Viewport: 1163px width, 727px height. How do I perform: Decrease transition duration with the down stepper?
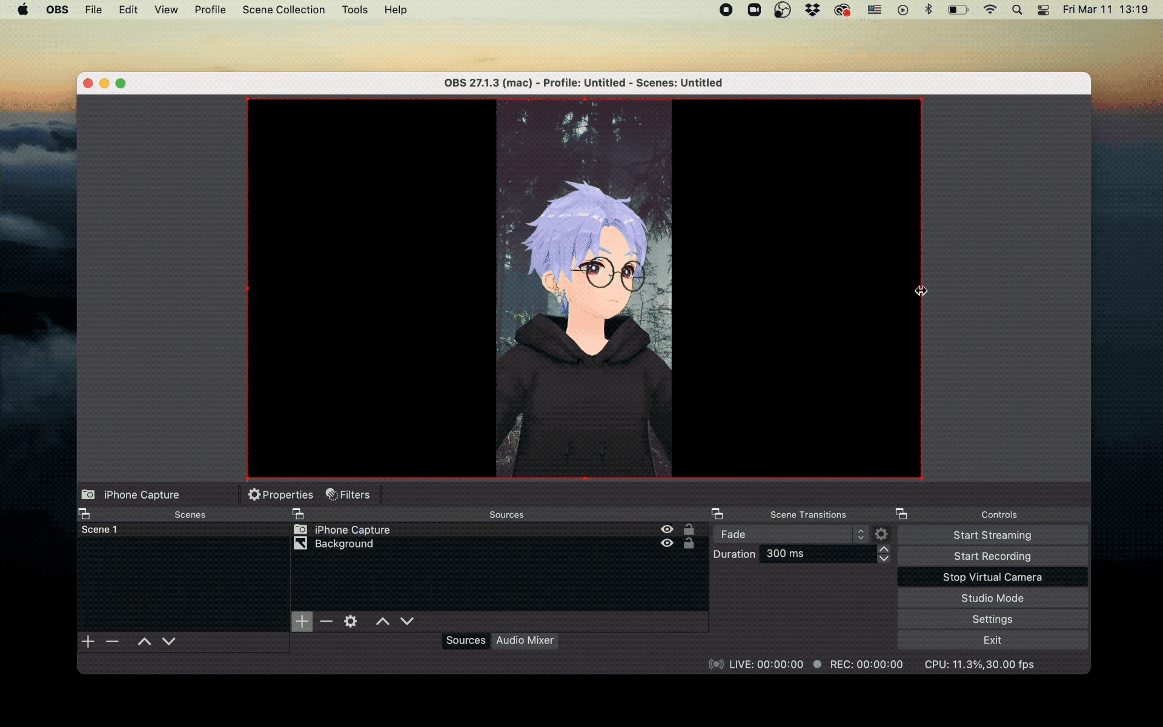[x=883, y=559]
